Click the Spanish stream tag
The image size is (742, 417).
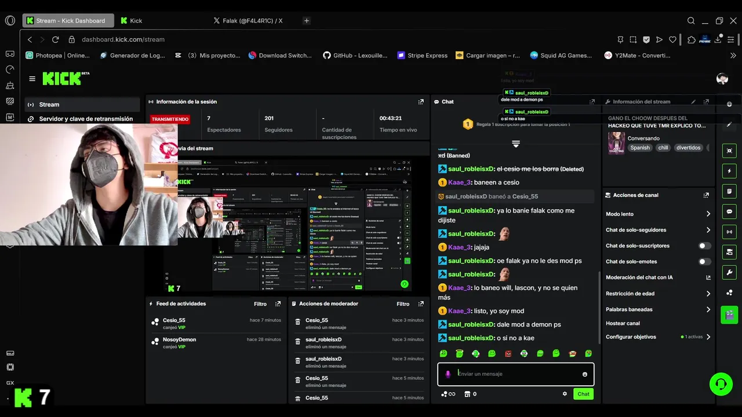(640, 148)
